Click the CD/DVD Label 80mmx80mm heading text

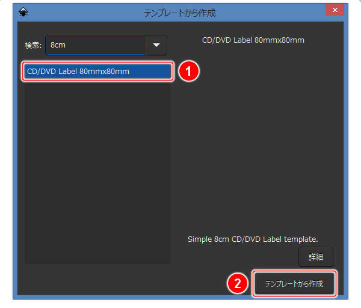253,40
